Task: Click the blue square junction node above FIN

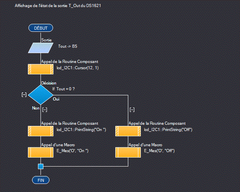Action: (x=40, y=166)
